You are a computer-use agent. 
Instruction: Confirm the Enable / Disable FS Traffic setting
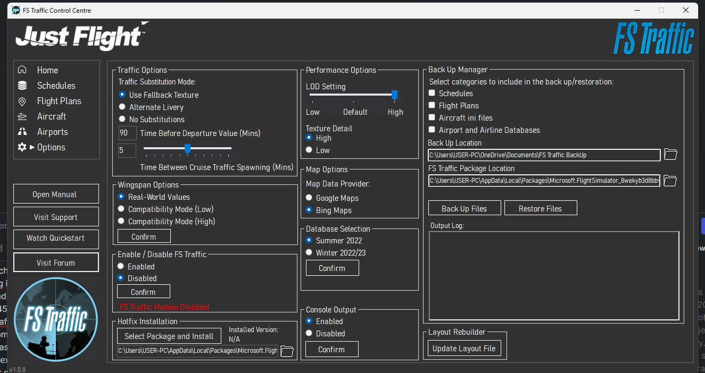143,292
